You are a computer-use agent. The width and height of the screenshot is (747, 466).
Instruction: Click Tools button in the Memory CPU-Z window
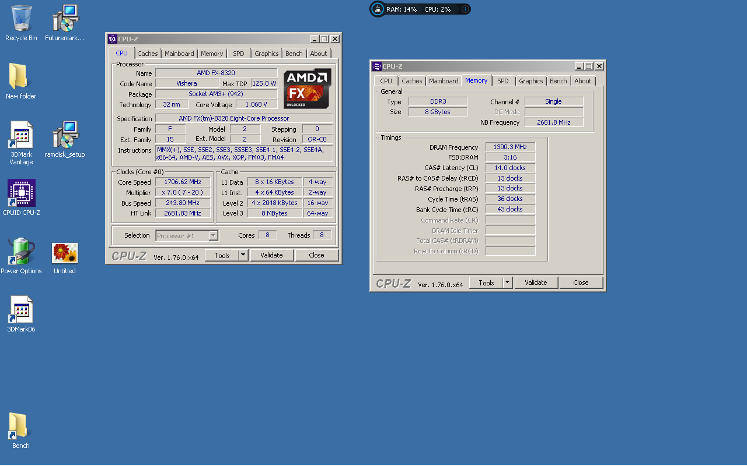[486, 283]
